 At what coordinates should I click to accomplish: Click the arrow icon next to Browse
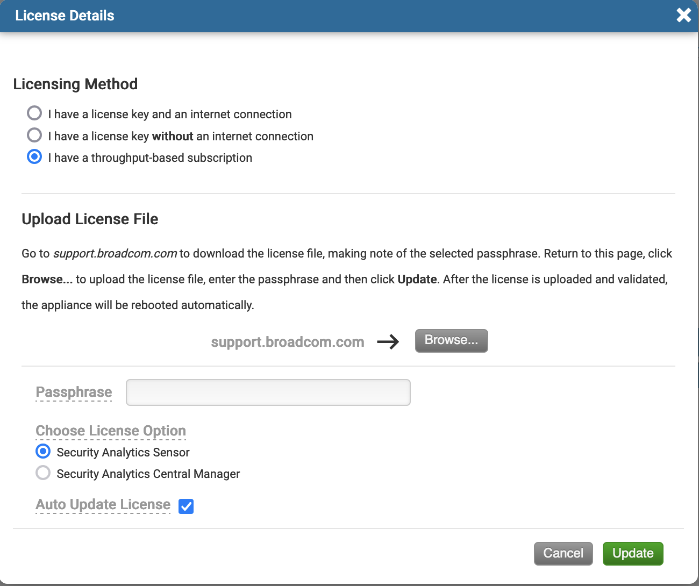388,341
